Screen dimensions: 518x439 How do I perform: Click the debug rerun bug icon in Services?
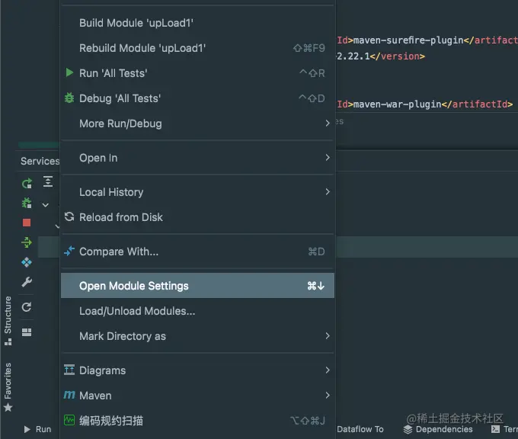(x=27, y=203)
